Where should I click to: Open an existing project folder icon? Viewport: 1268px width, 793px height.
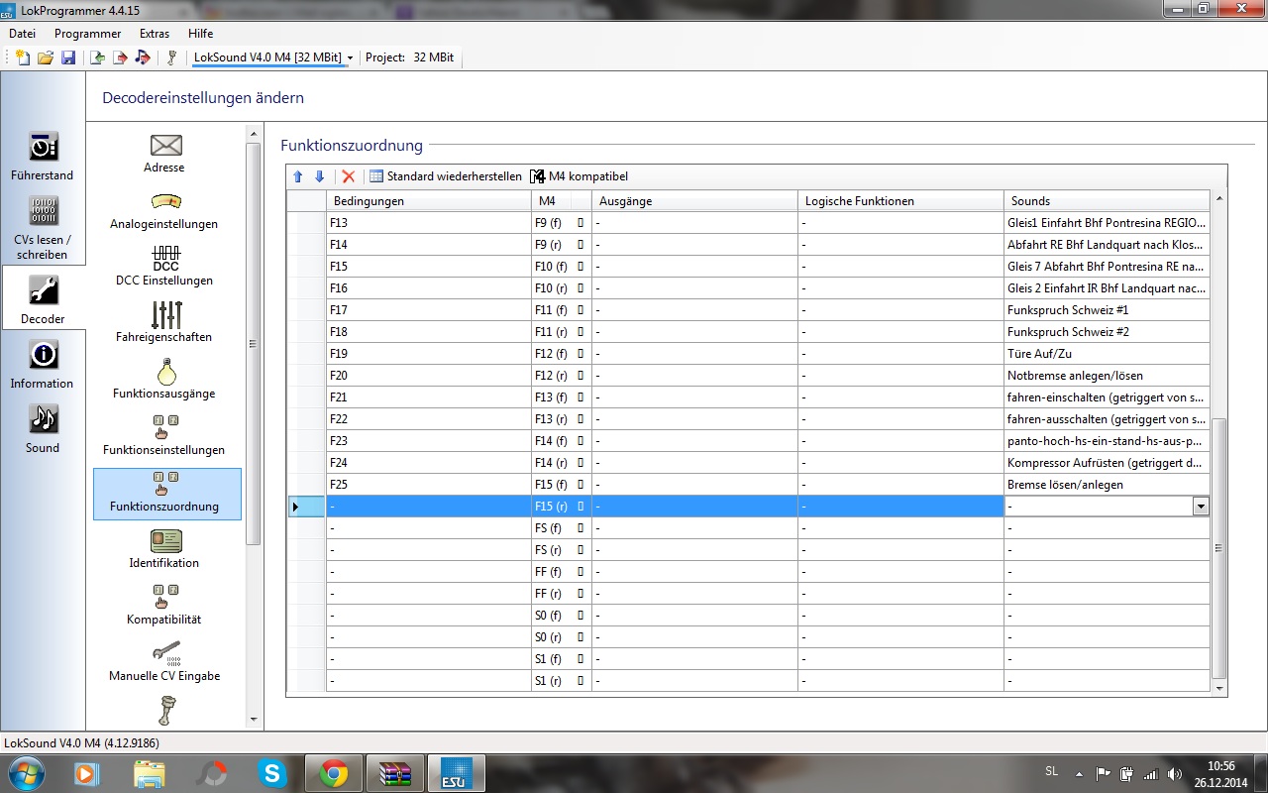(45, 57)
